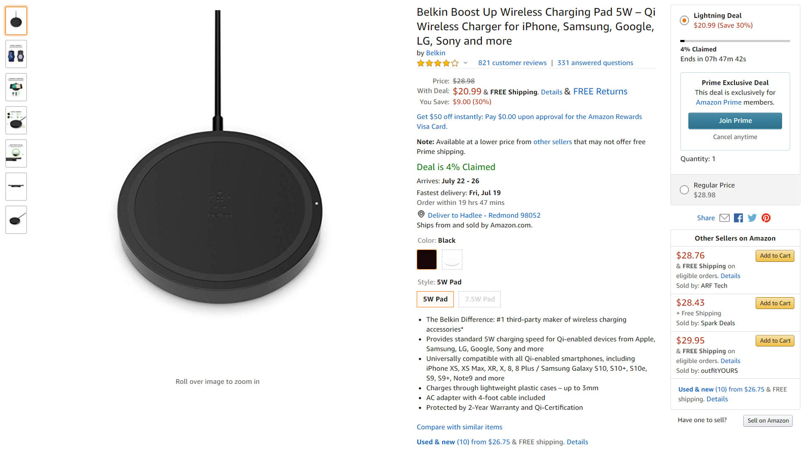Open the star rating breakdown arrow
This screenshot has height=454, width=808.
tap(465, 63)
